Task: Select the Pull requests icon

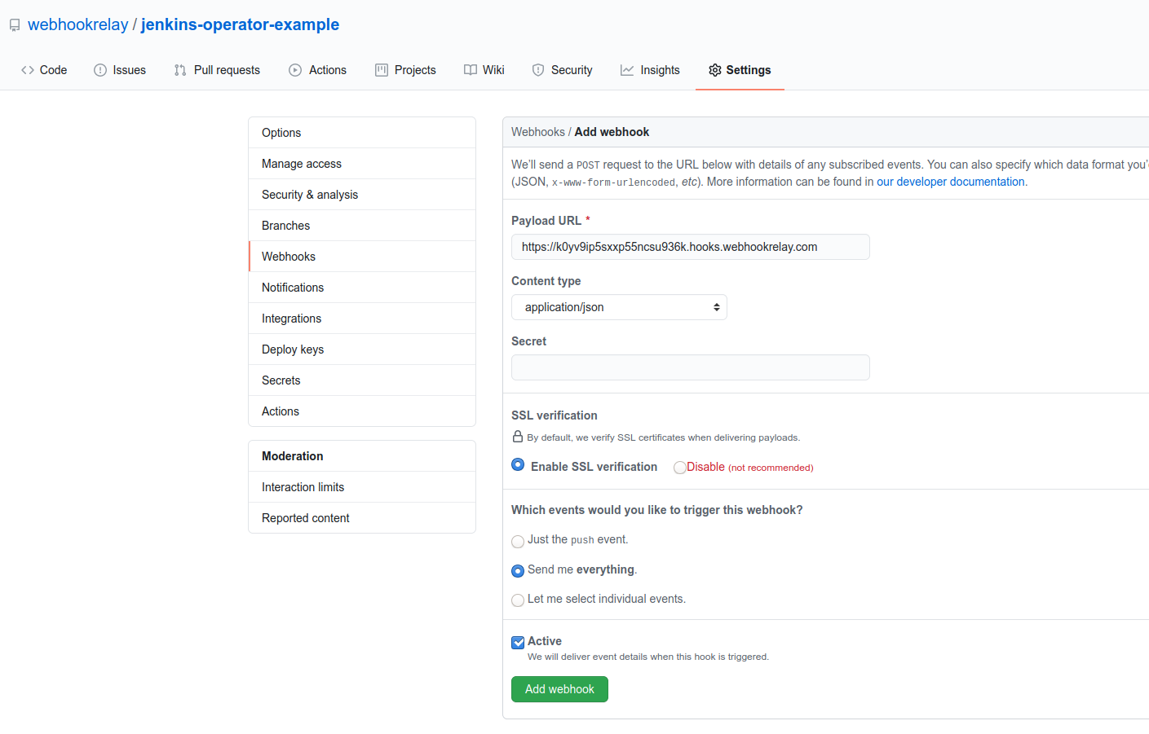Action: (x=179, y=70)
